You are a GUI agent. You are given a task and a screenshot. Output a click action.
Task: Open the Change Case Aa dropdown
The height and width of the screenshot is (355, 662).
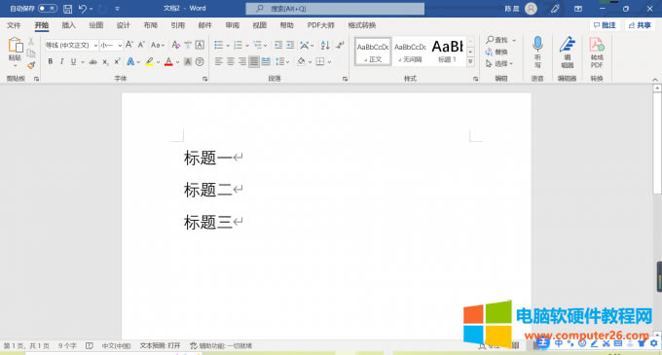point(158,45)
